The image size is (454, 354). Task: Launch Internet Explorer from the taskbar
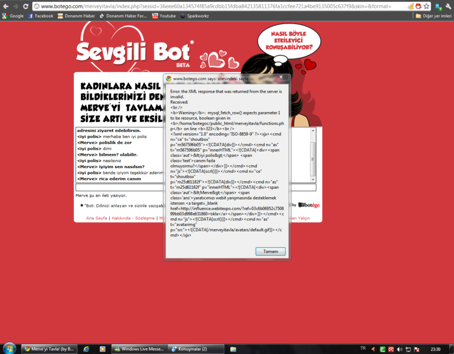(86, 349)
